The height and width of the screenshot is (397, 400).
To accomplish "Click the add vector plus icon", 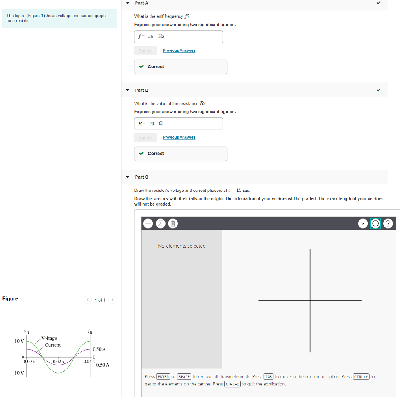I will [148, 223].
